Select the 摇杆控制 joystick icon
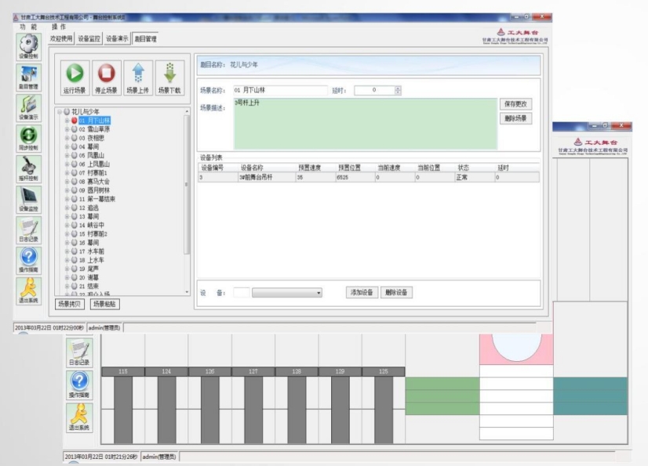The height and width of the screenshot is (466, 648). point(27,168)
